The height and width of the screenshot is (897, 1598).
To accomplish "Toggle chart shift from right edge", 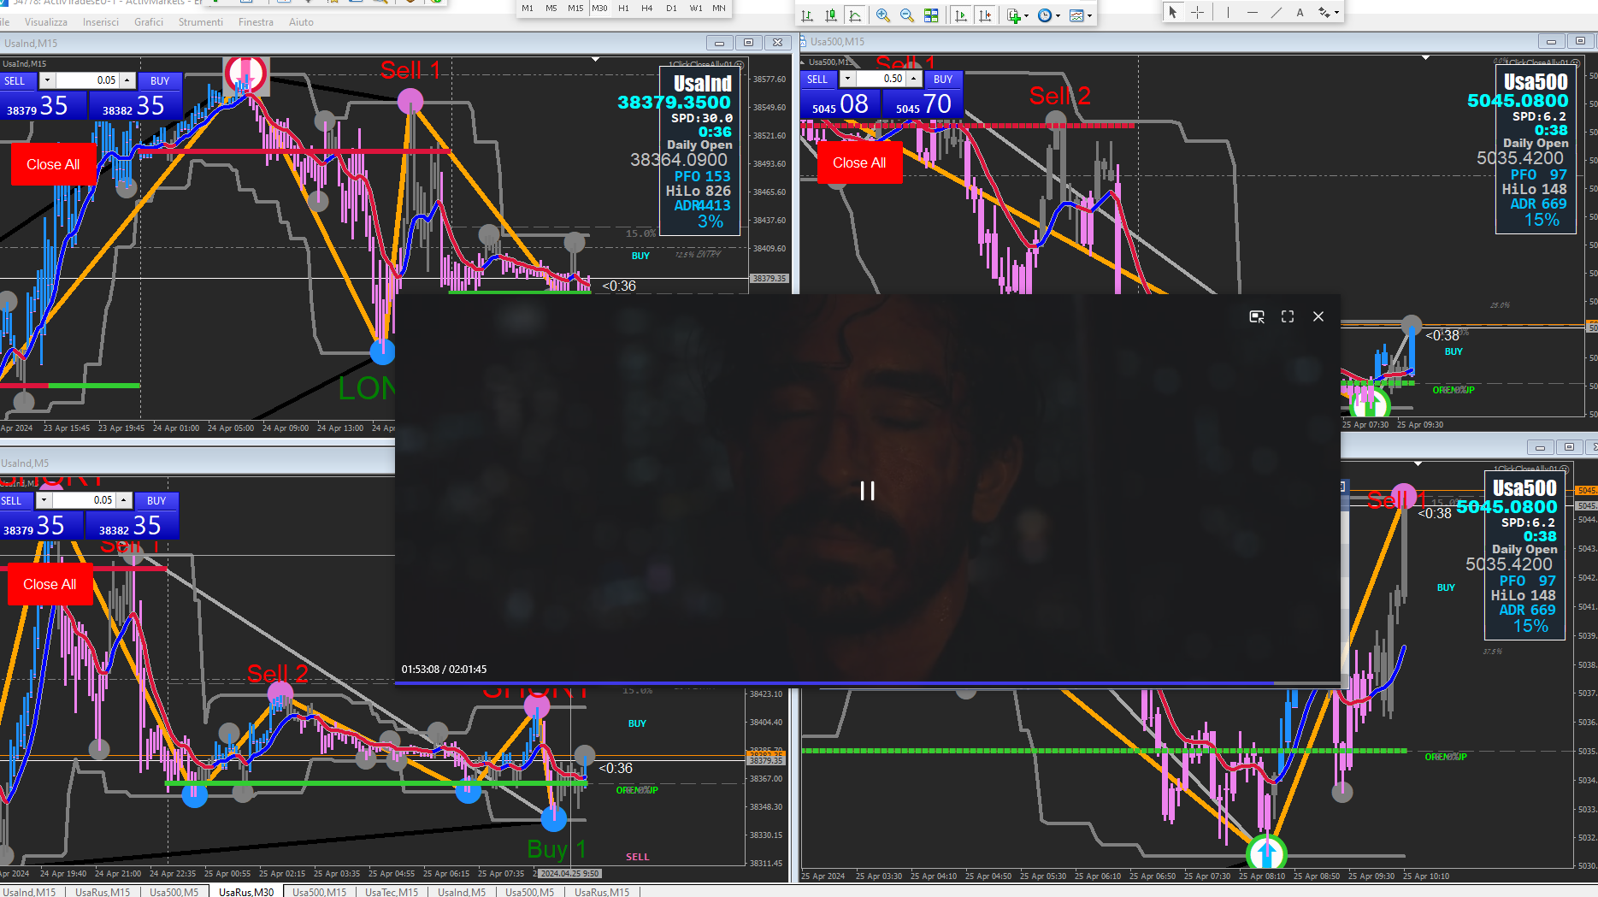I will point(985,15).
